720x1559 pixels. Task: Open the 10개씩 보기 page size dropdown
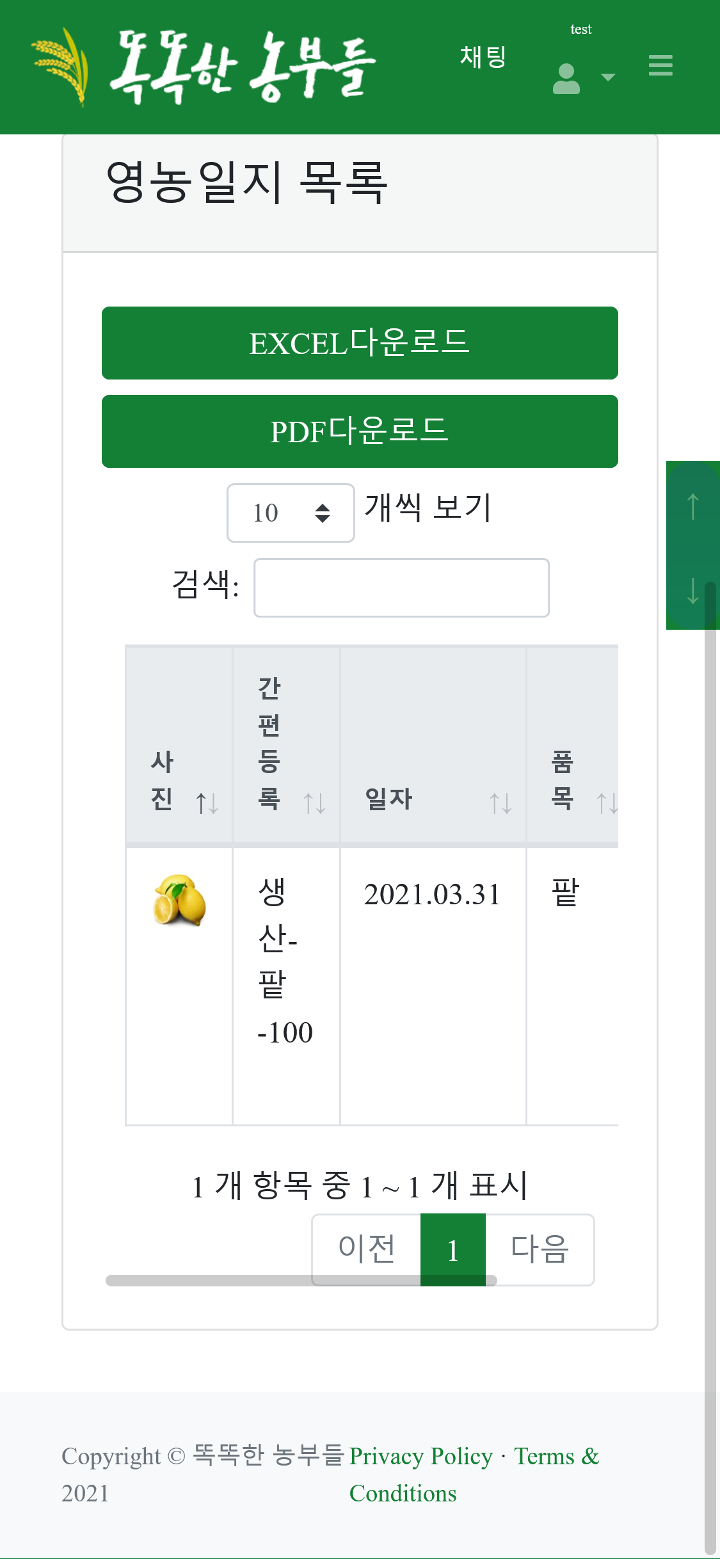(291, 513)
